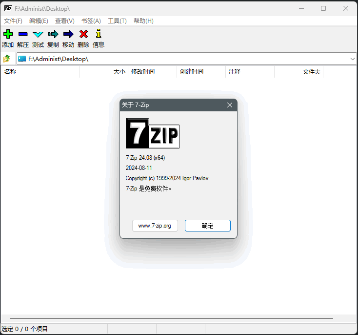Confirm with the 确定 button

tap(207, 226)
